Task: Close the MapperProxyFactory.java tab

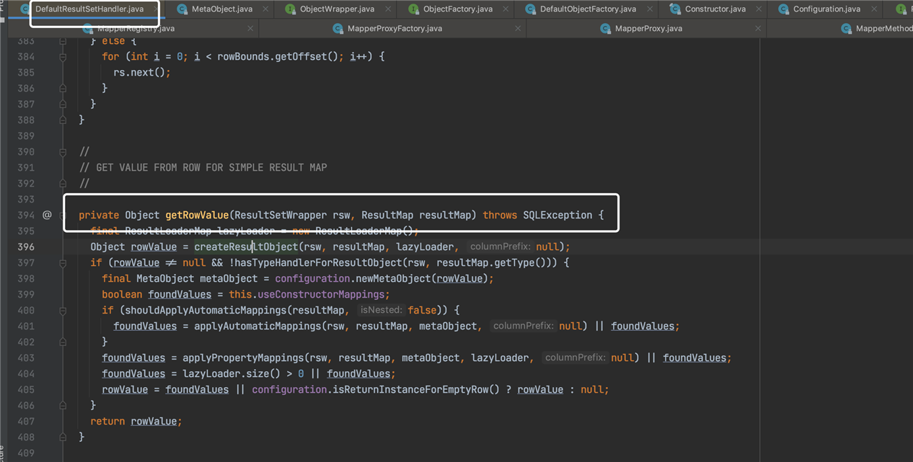Action: click(517, 28)
